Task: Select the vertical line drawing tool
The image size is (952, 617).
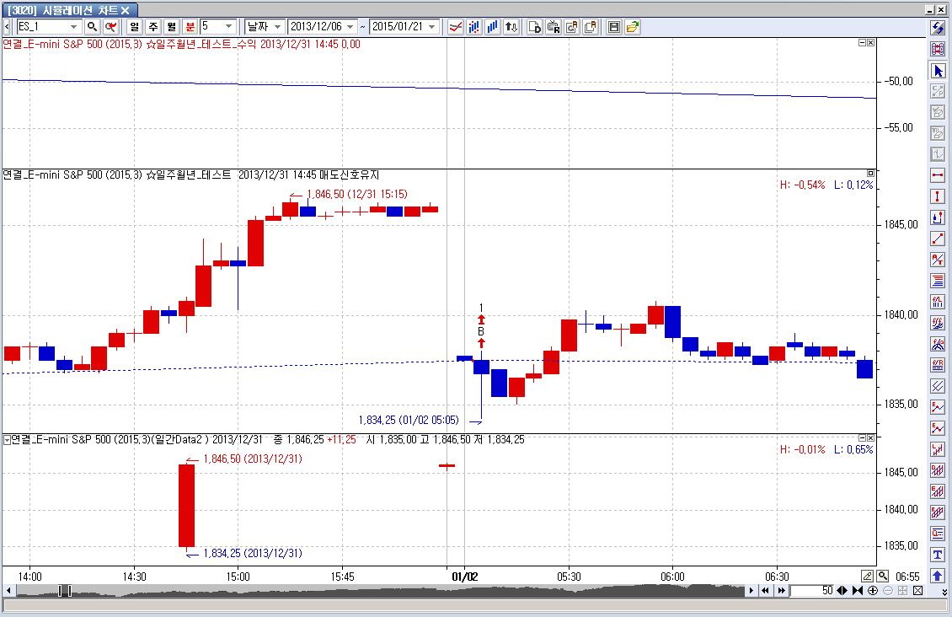Action: coord(937,196)
